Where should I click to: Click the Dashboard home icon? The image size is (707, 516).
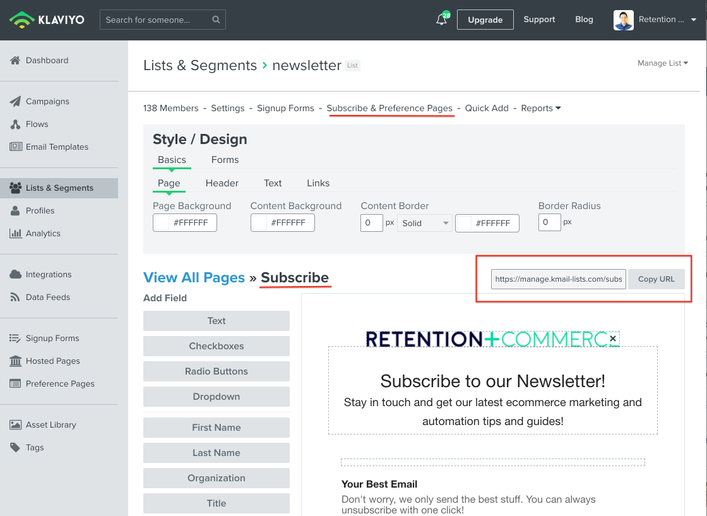point(15,60)
